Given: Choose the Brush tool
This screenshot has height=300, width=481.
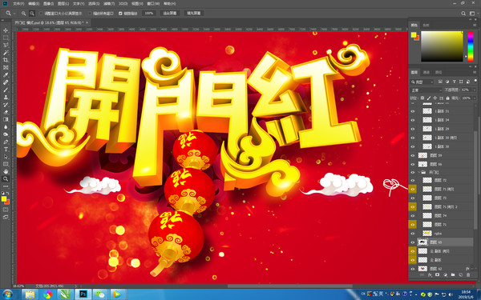Looking at the screenshot, I should pyautogui.click(x=6, y=90).
